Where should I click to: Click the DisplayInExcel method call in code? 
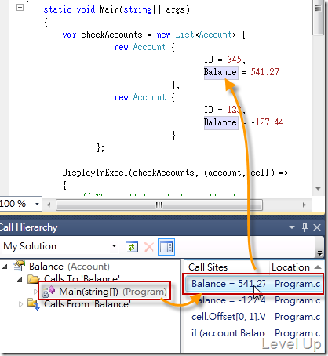tap(95, 173)
